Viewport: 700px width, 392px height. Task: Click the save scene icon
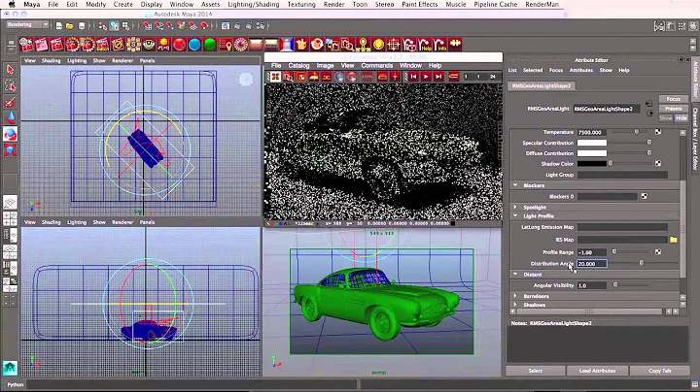[x=82, y=26]
